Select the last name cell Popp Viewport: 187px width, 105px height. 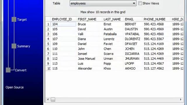113,64
